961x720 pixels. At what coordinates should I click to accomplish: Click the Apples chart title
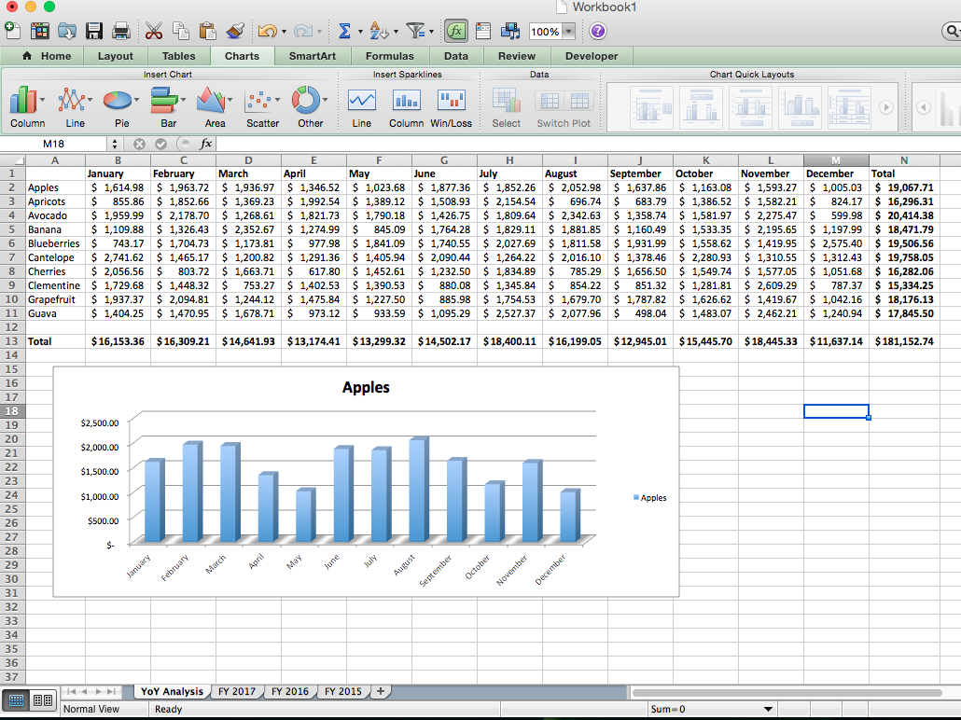coord(365,387)
